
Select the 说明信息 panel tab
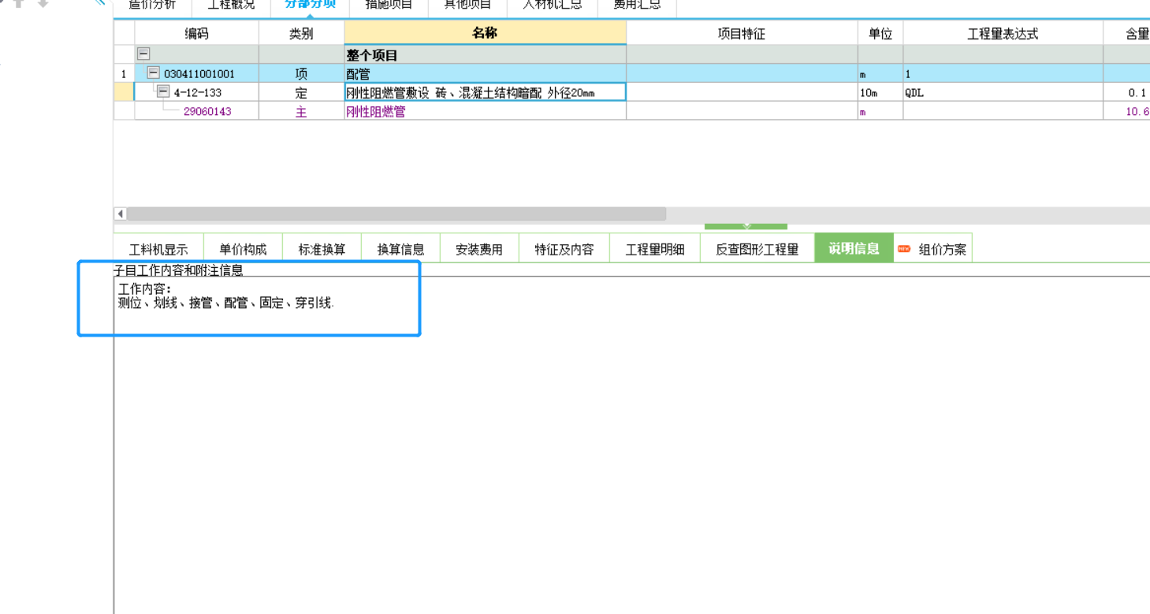tap(854, 248)
